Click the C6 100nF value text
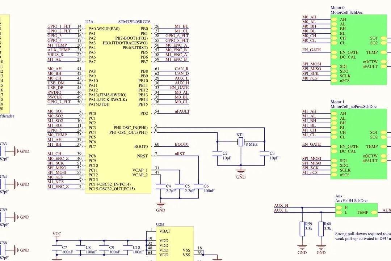The width and height of the screenshot is (391, 261). 209,191
